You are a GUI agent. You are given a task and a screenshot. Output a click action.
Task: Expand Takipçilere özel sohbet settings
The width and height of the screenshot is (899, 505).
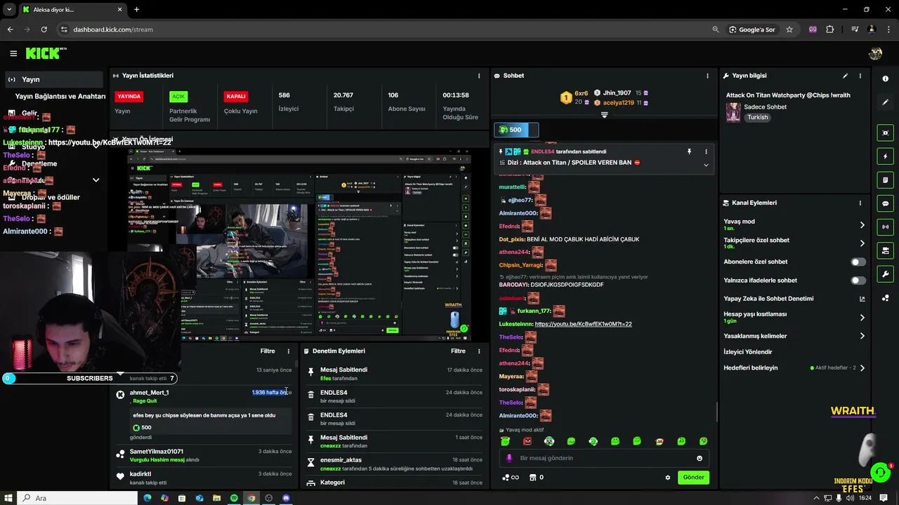[862, 243]
